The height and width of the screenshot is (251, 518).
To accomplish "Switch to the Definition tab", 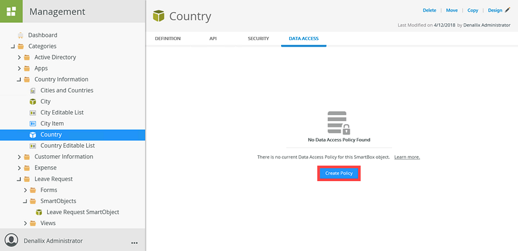I will point(168,39).
